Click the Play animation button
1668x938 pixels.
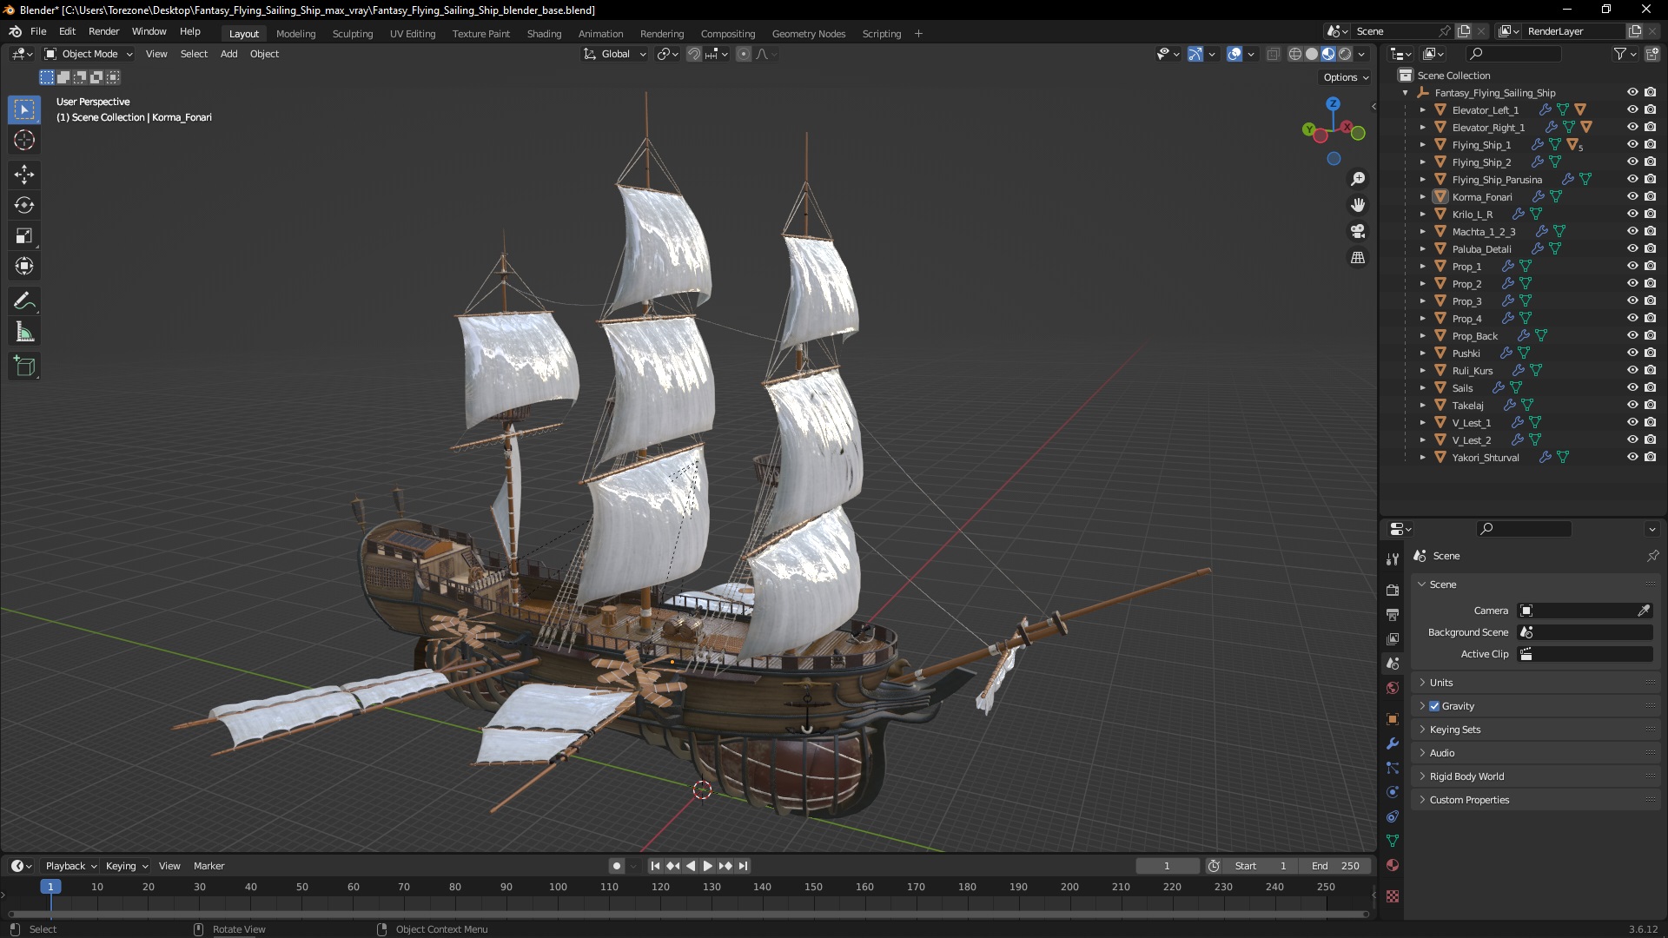(x=707, y=866)
